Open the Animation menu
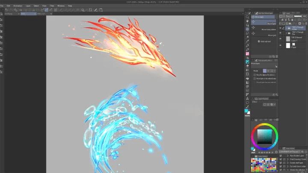Screen dimensions: 308x173 pyautogui.click(x=18, y=6)
